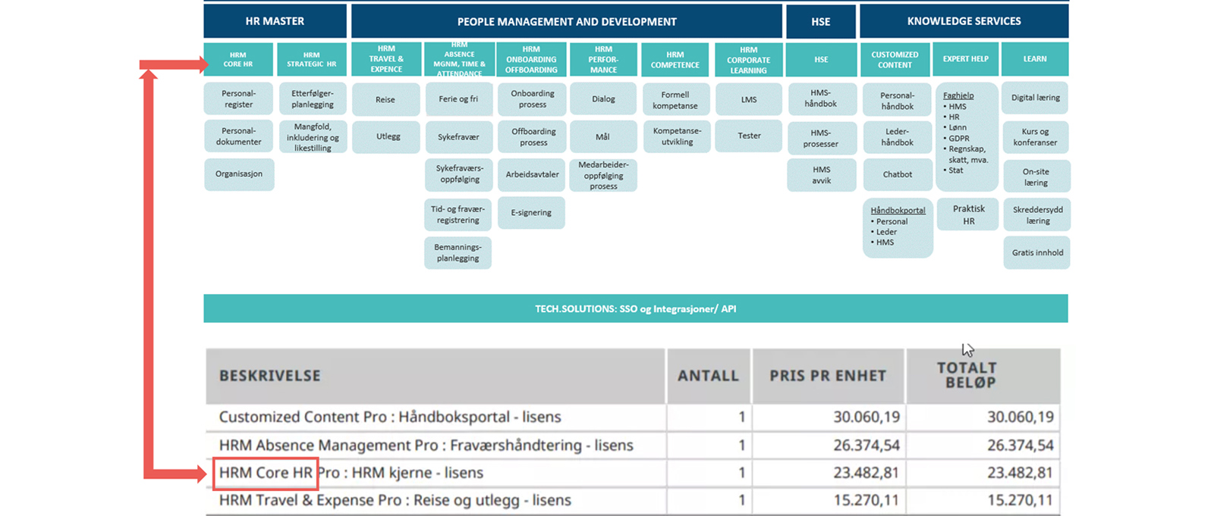The image size is (1214, 516).
Task: Select the Etterfølgerplanlegging box
Action: coord(313,99)
